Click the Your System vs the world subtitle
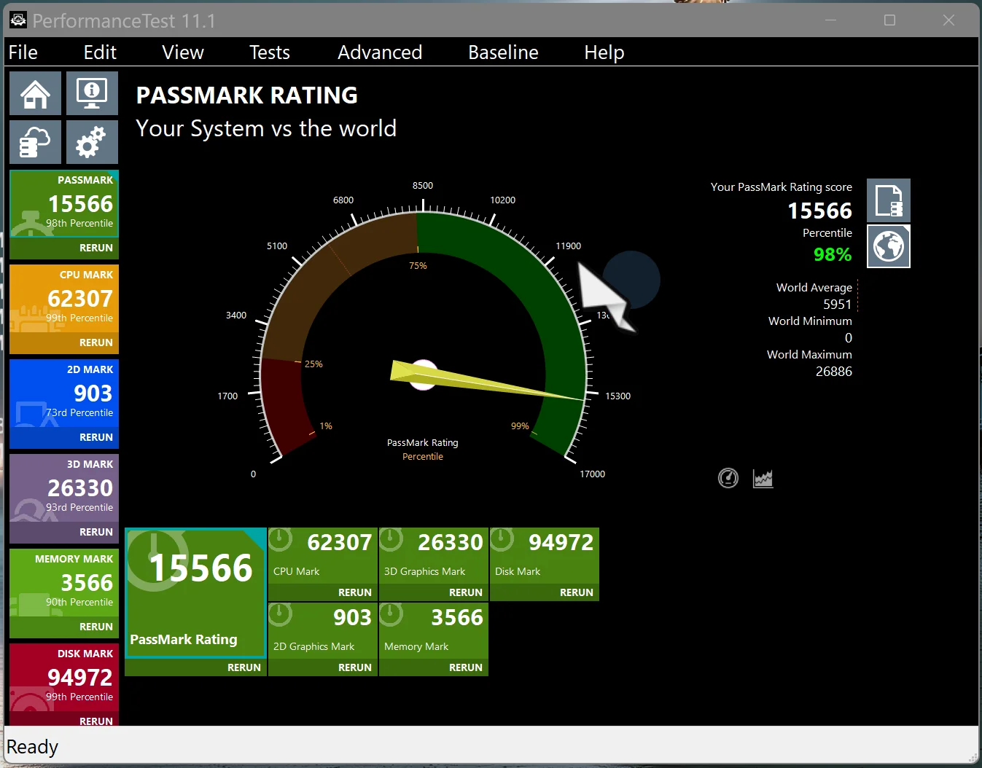The height and width of the screenshot is (768, 982). click(266, 128)
